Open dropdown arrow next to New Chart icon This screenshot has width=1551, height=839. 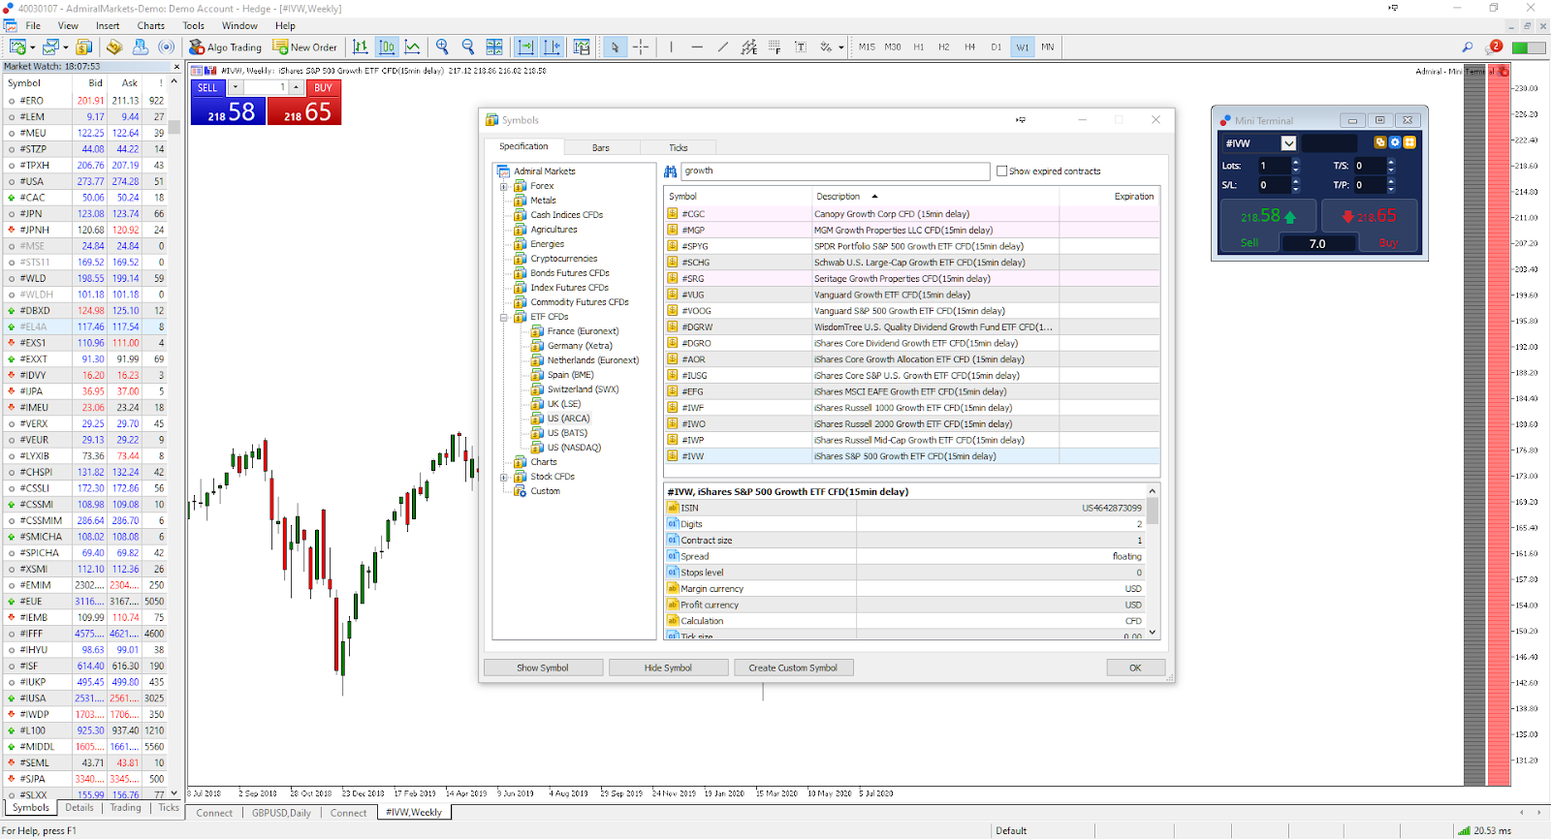[33, 47]
